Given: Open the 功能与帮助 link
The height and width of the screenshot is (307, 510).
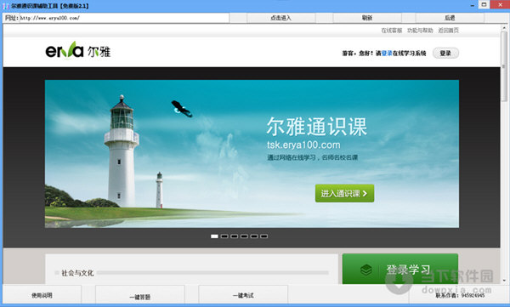Looking at the screenshot, I should coord(420,31).
